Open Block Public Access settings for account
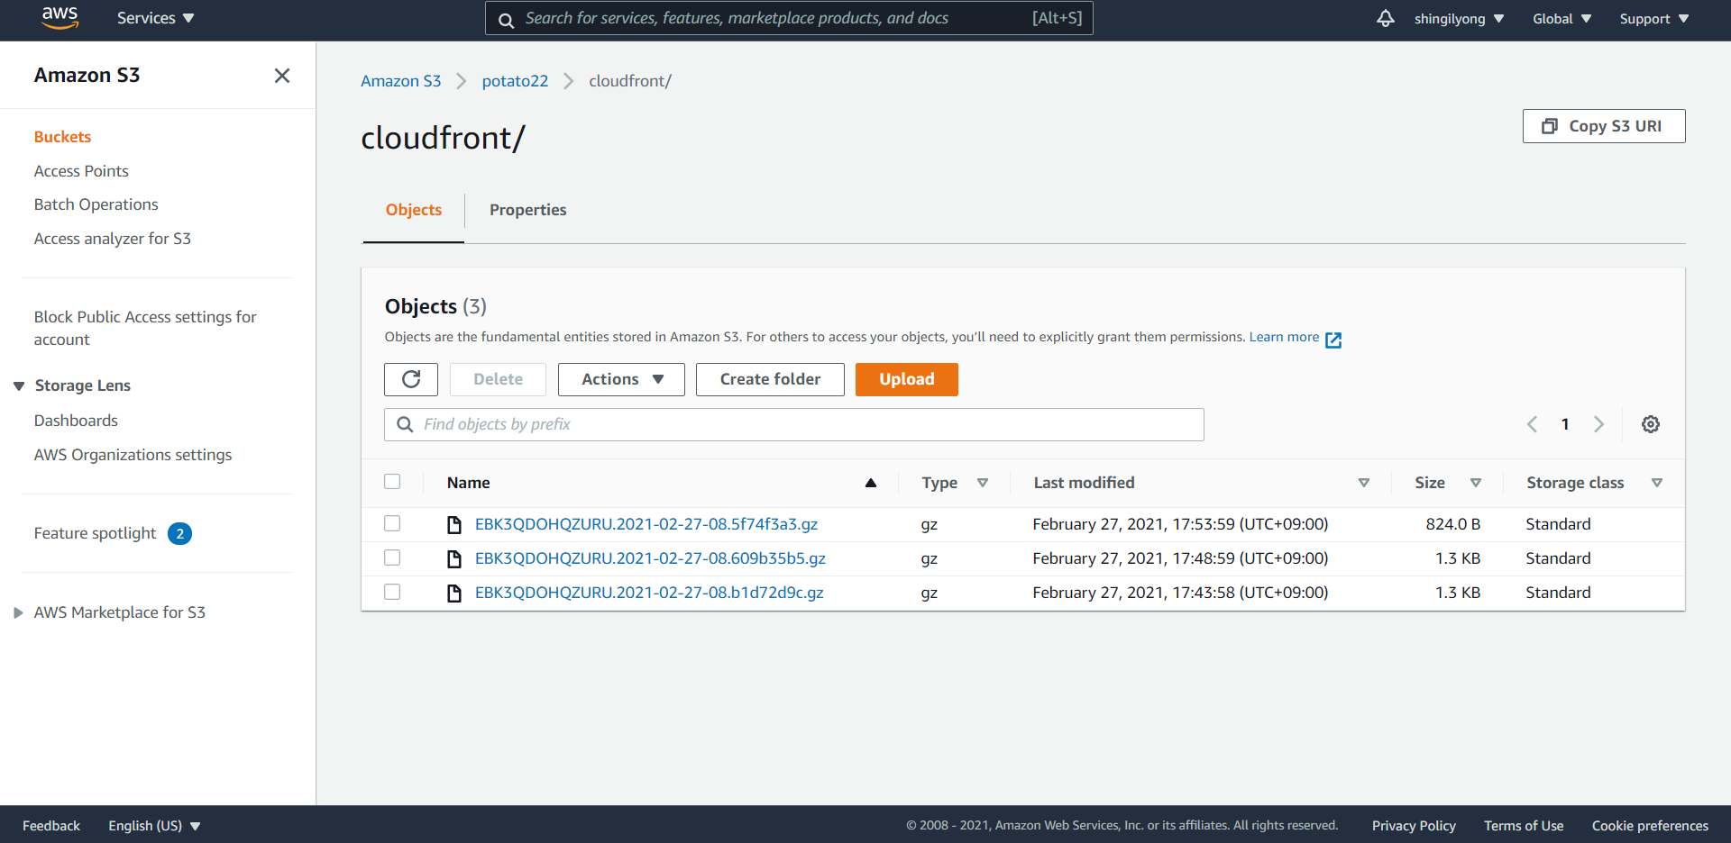Viewport: 1731px width, 843px height. 145,328
